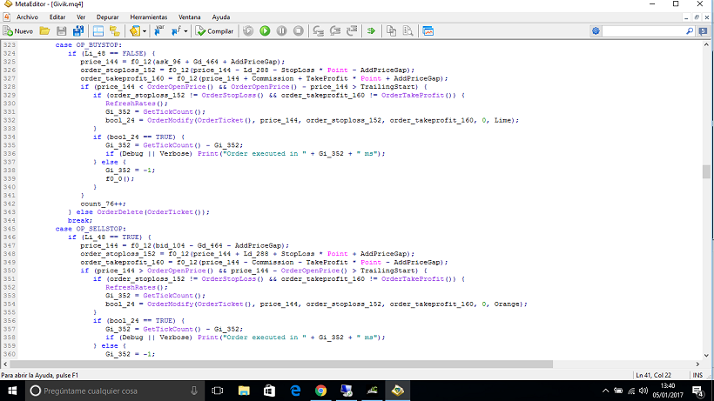Open Chrome from the Windows taskbar
The height and width of the screenshot is (401, 714).
point(320,391)
